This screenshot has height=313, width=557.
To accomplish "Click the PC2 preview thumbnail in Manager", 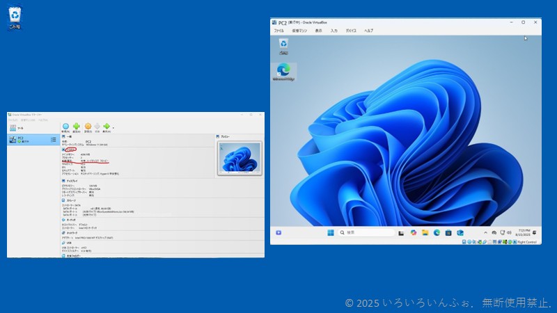I will pyautogui.click(x=240, y=159).
